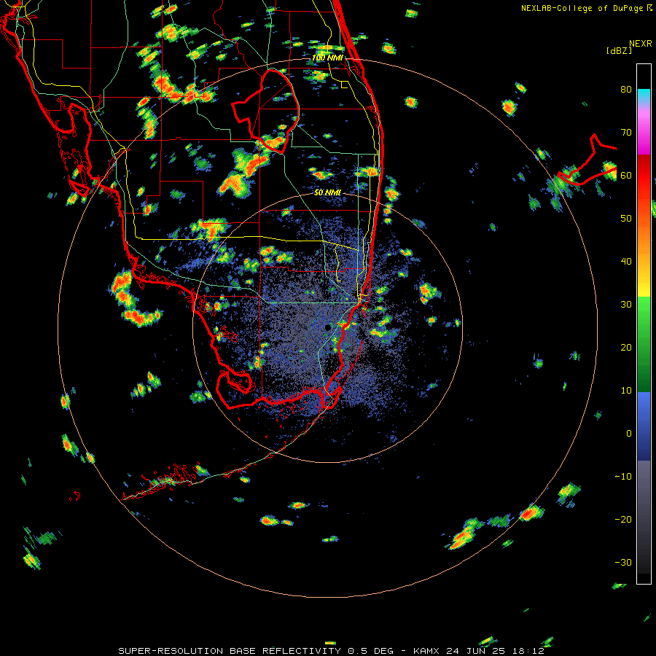Click the -30 dBZ scale value
The width and height of the screenshot is (656, 656).
click(623, 562)
